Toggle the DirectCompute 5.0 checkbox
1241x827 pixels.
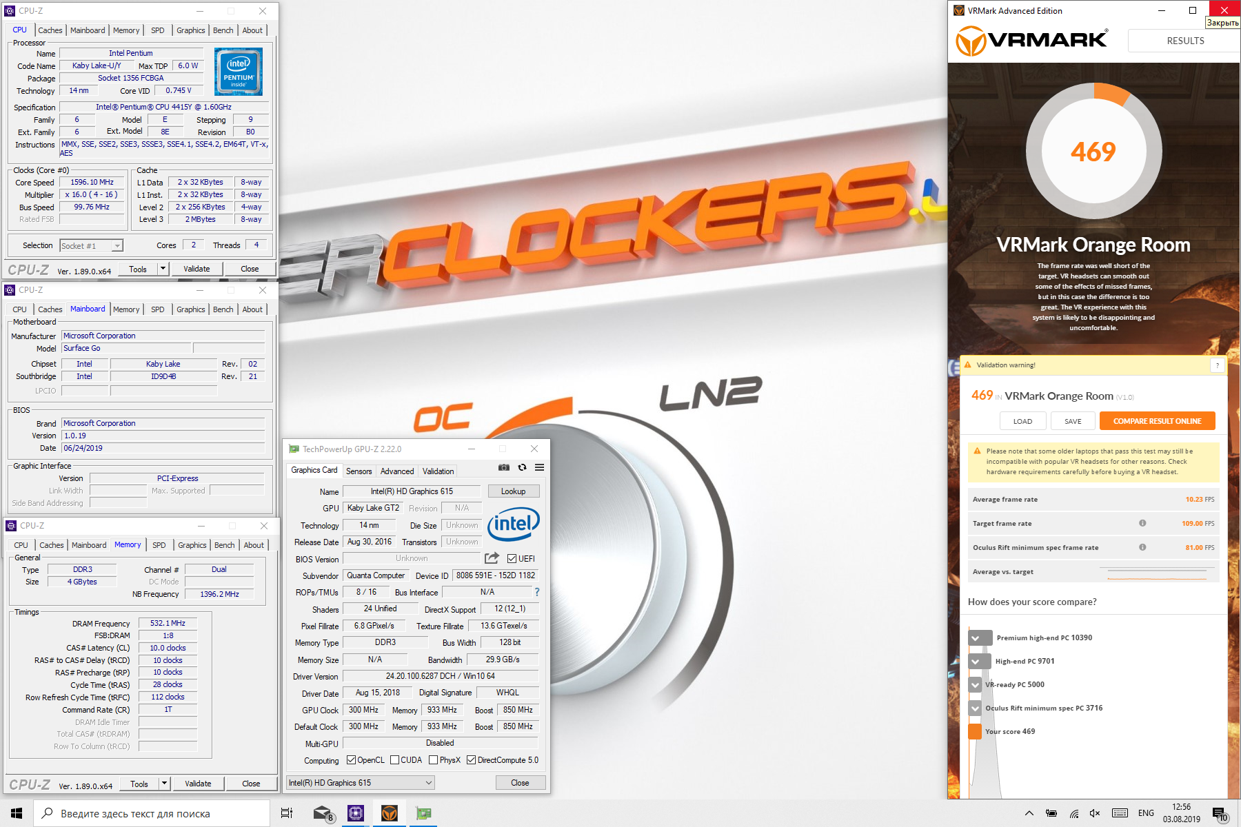(x=472, y=760)
